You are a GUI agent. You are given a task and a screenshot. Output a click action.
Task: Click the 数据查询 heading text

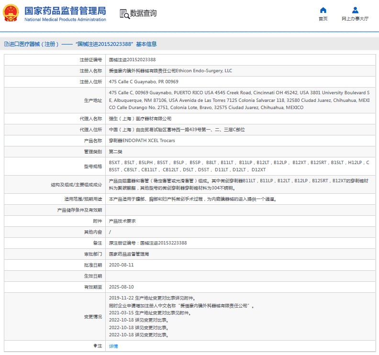pos(143,13)
